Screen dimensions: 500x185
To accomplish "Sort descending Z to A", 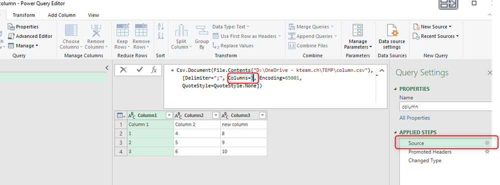I will (161, 36).
